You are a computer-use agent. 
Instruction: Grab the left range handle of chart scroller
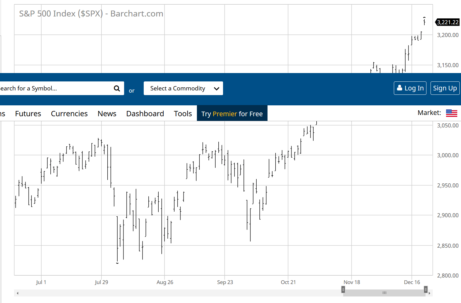343,290
